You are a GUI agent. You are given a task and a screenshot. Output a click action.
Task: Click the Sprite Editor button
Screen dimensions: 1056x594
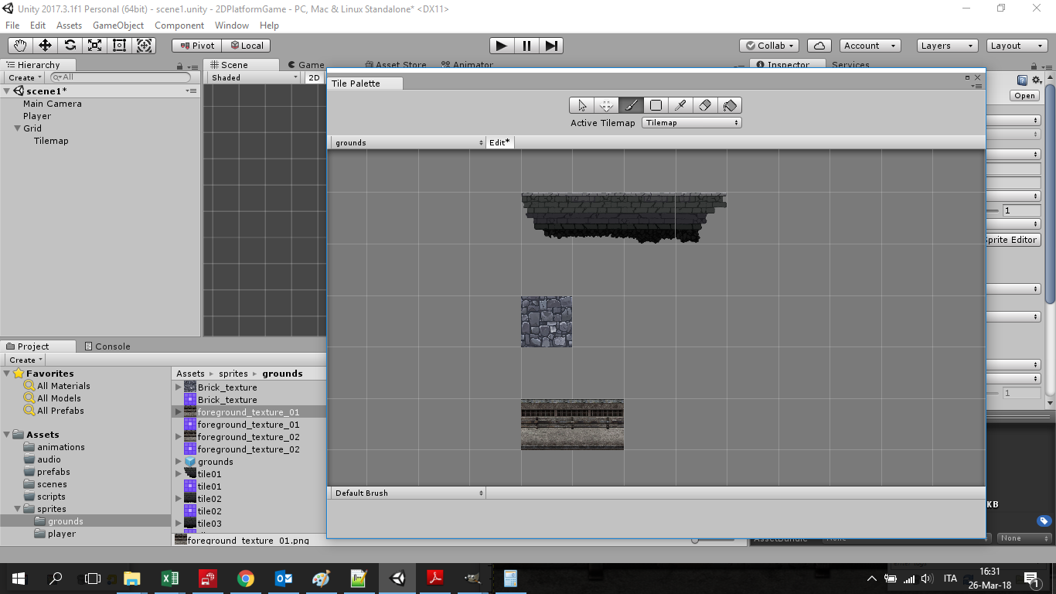(1010, 240)
